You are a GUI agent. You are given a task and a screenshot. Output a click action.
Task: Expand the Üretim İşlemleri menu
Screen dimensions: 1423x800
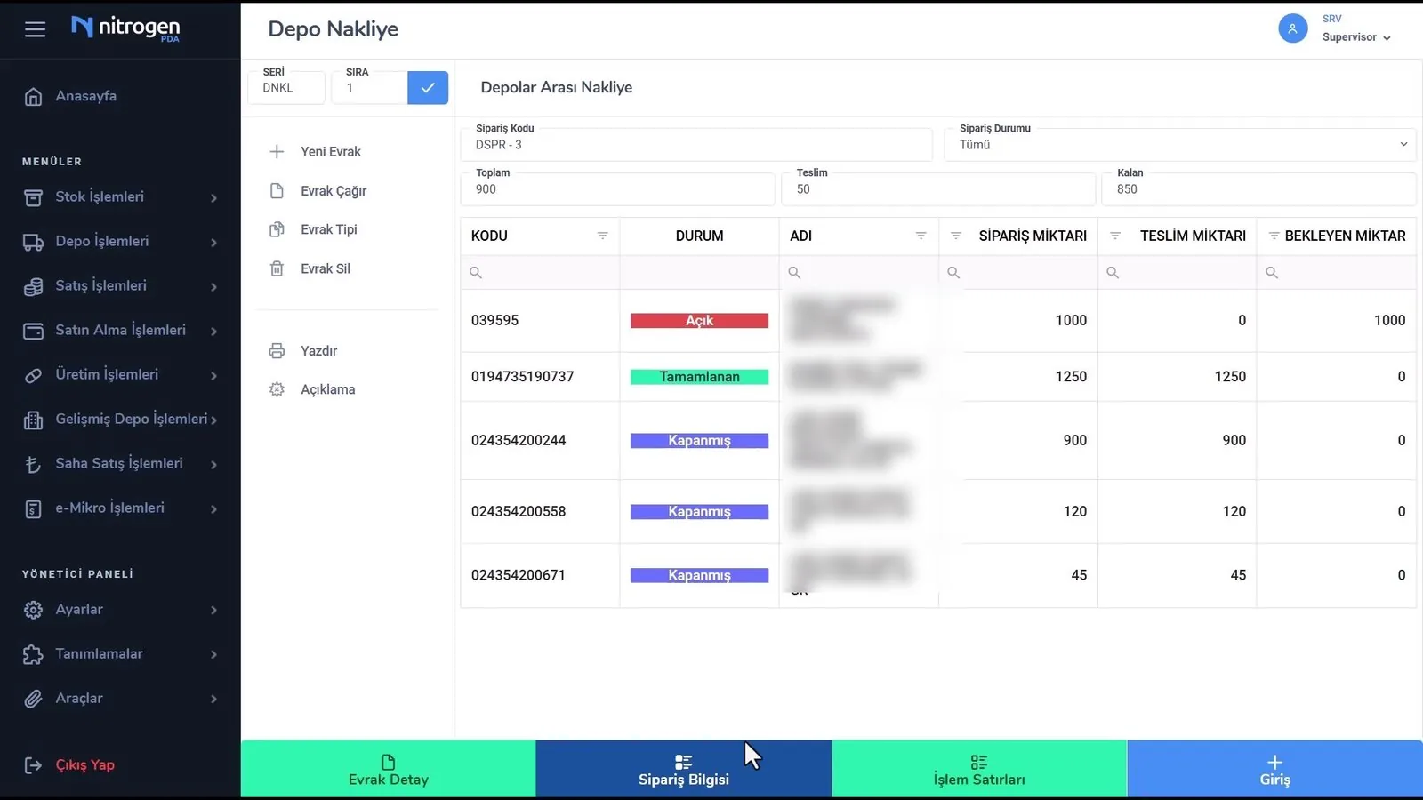coord(120,375)
